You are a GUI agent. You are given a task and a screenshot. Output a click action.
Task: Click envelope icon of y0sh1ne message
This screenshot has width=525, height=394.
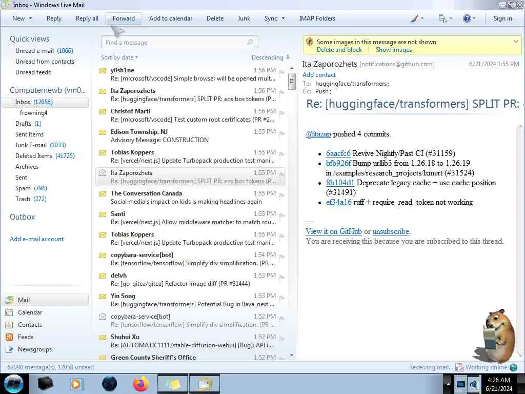(x=103, y=71)
